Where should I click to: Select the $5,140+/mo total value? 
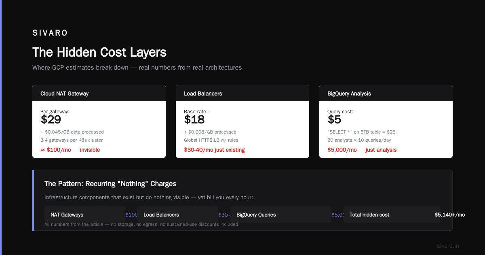pos(449,215)
